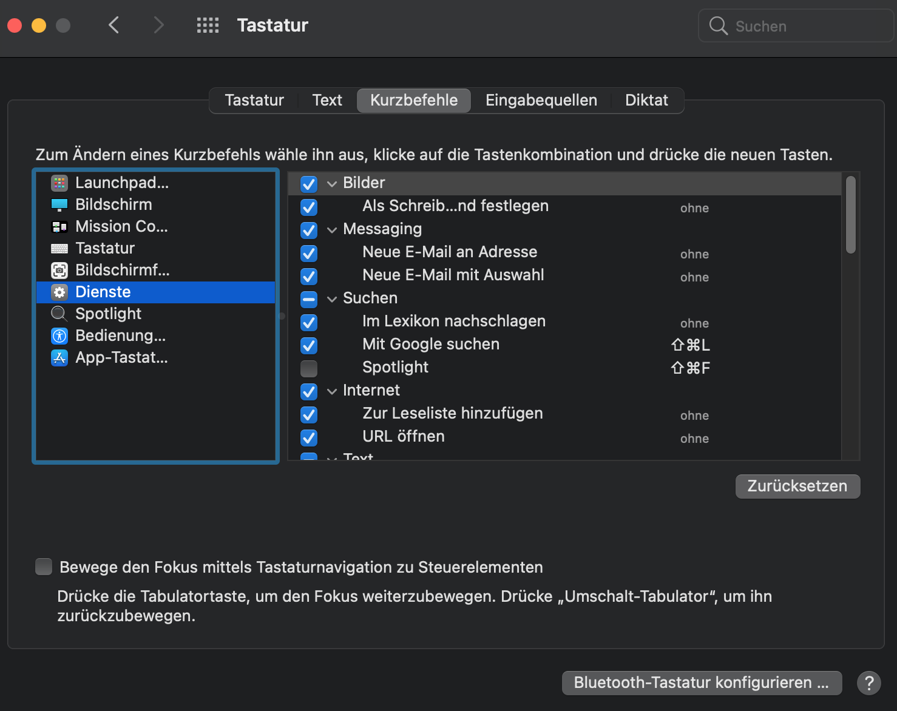The height and width of the screenshot is (711, 897).
Task: Click the services list vertical scrollbar
Action: pos(851,215)
